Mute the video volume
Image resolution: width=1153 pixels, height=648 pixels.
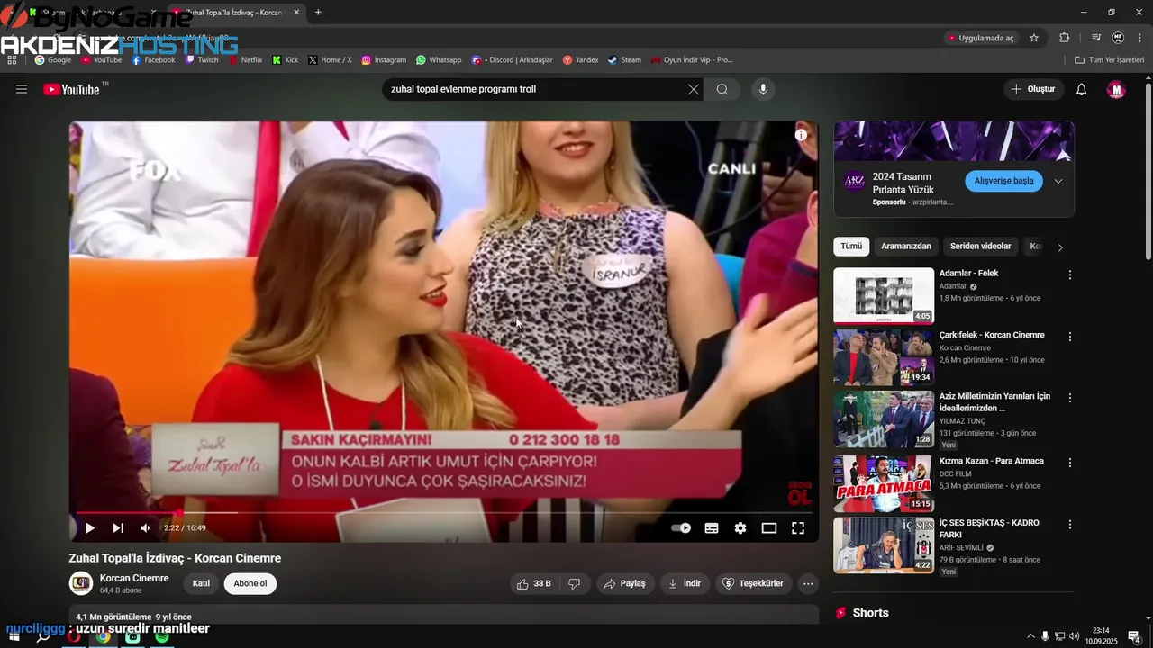coord(145,528)
